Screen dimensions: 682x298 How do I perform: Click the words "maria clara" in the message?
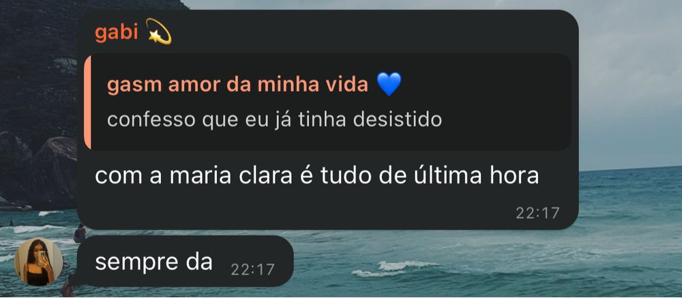(231, 175)
